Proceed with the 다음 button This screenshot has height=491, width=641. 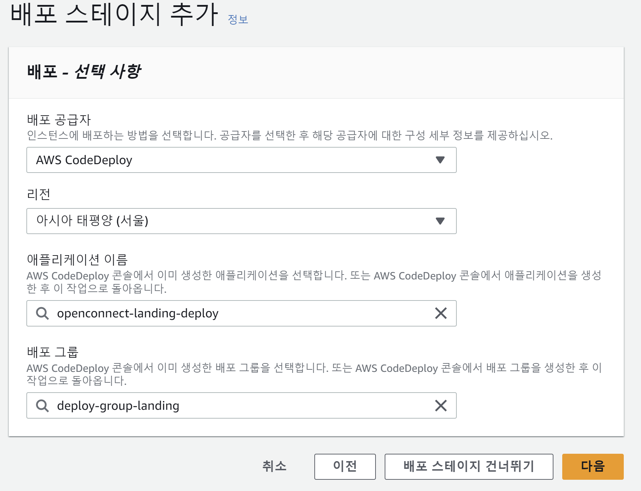[593, 466]
